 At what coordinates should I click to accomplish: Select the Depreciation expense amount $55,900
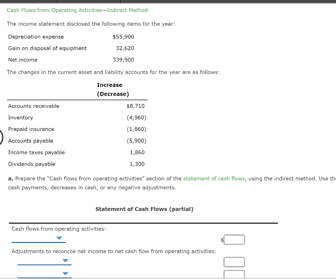(123, 37)
